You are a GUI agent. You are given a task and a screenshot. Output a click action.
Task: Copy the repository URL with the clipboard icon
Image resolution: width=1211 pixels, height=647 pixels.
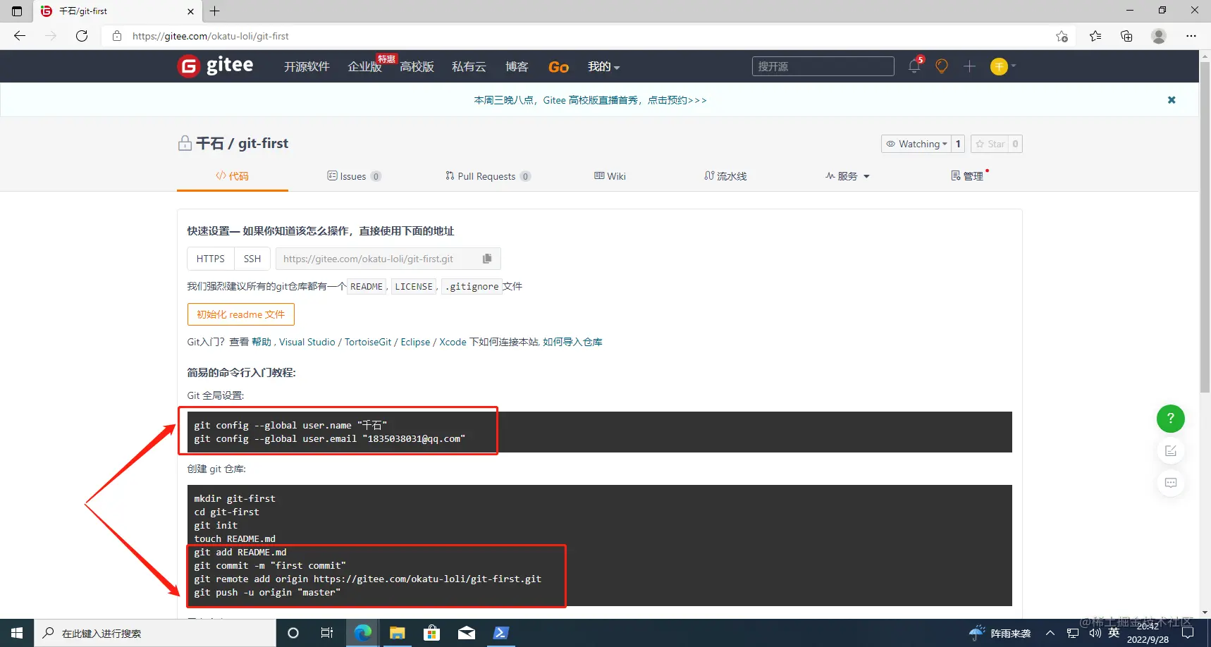click(487, 258)
